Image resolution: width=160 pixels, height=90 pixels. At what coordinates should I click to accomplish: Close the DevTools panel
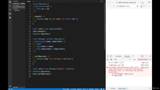[150, 56]
